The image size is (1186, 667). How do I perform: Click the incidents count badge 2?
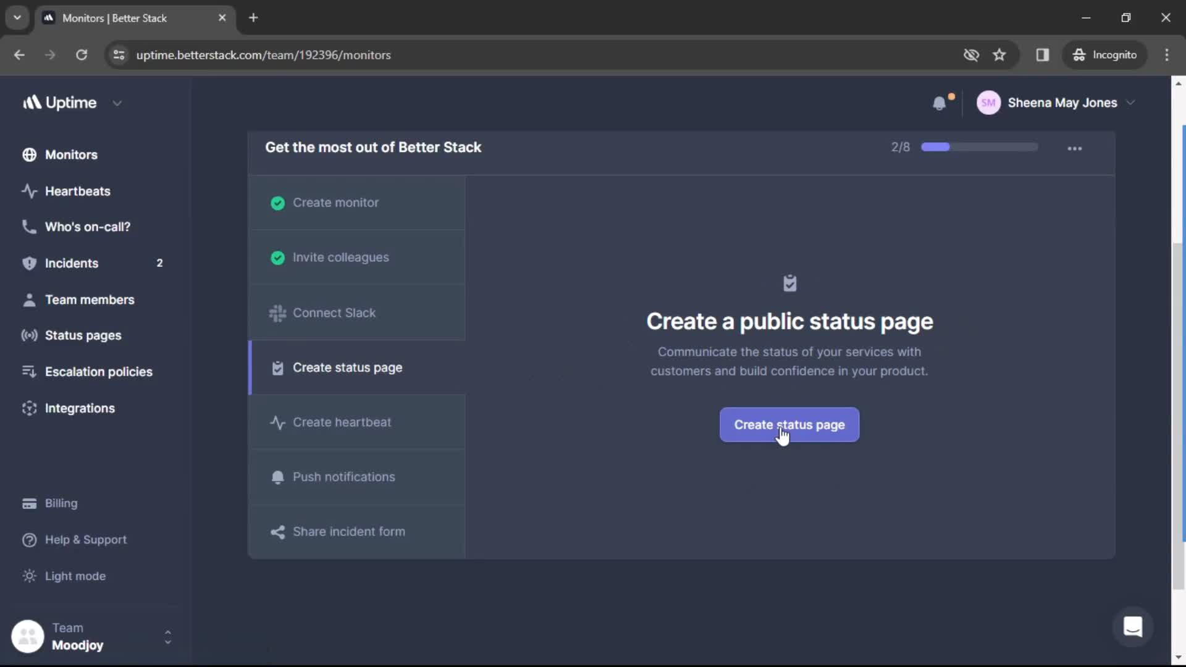[x=159, y=264]
